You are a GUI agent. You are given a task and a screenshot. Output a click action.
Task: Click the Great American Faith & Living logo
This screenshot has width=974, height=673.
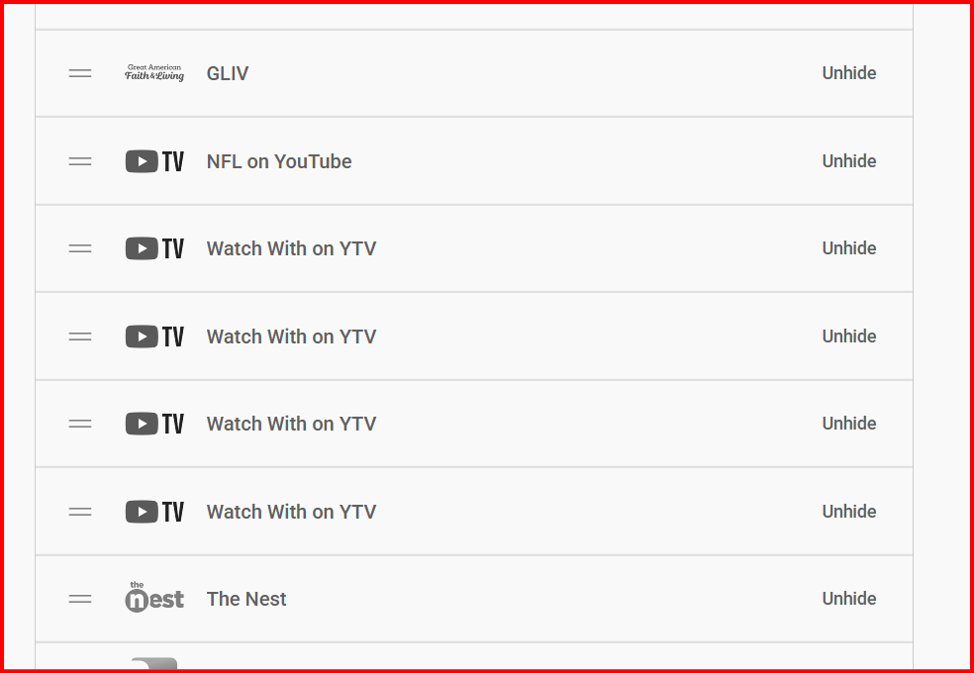tap(154, 73)
